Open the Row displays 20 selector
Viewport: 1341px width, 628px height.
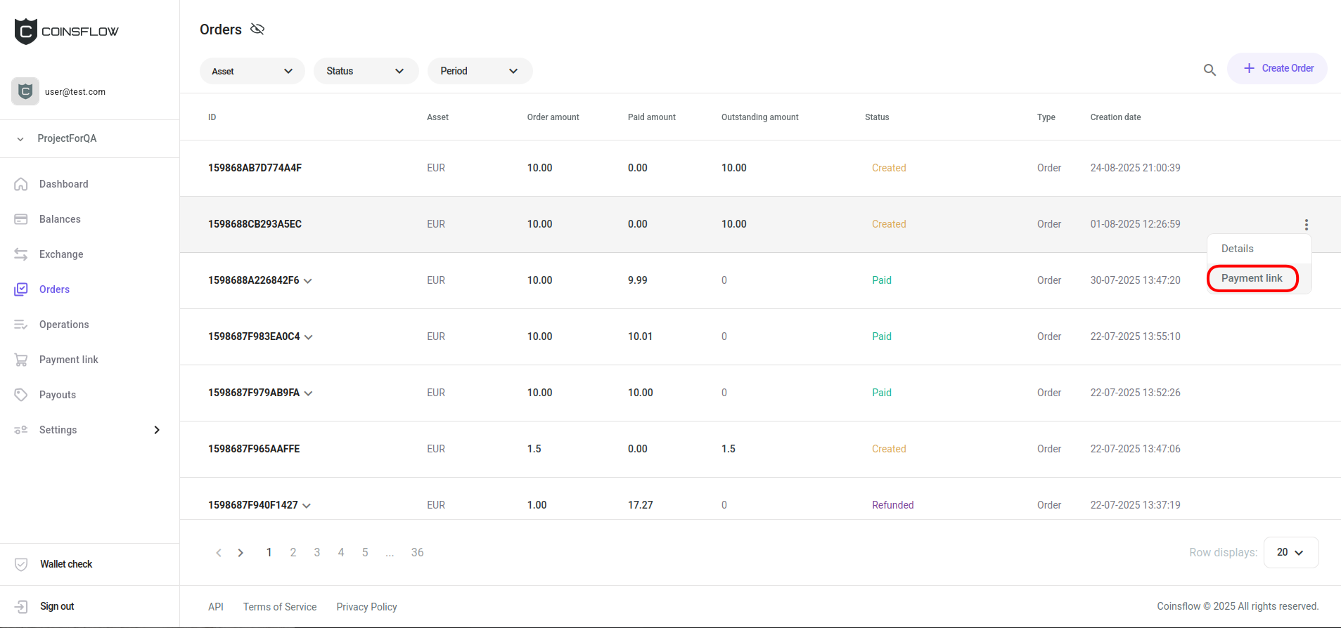pos(1290,552)
